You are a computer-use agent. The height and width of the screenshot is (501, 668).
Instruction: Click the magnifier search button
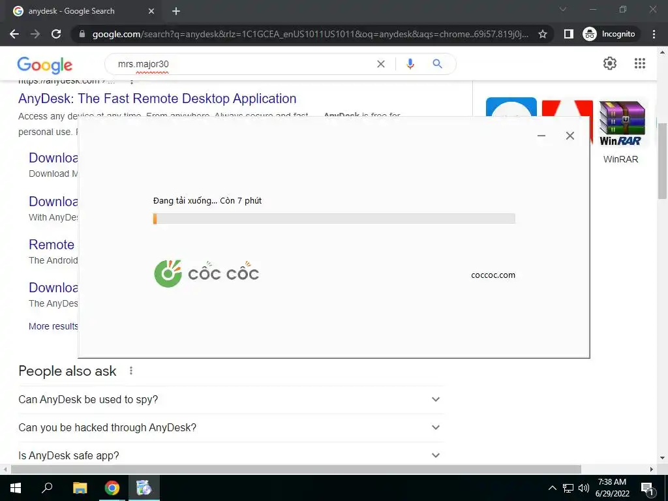tap(437, 64)
